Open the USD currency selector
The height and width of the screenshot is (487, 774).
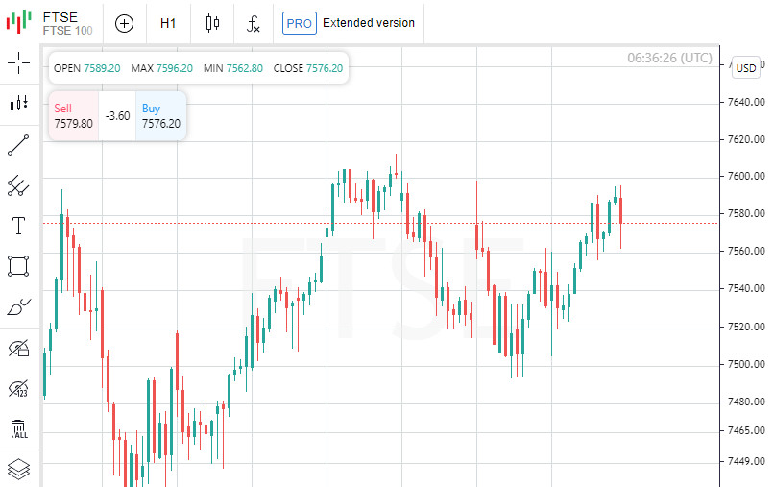(x=746, y=68)
